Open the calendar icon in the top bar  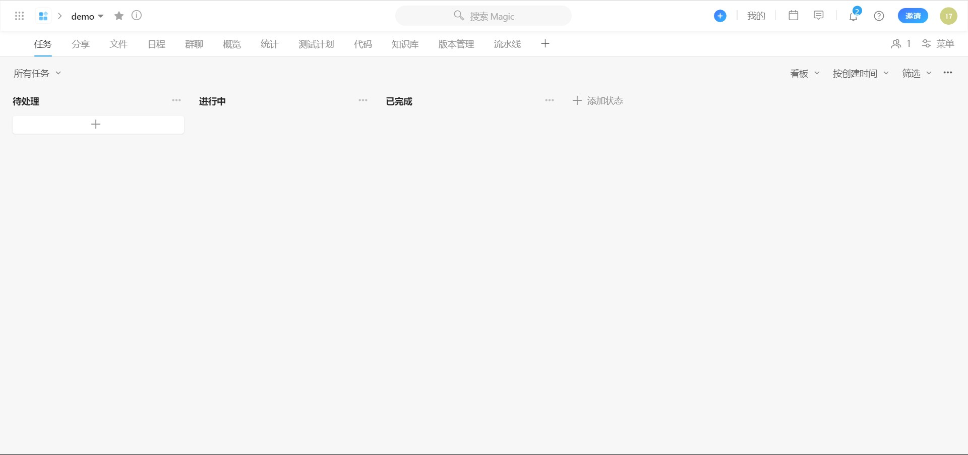(793, 15)
